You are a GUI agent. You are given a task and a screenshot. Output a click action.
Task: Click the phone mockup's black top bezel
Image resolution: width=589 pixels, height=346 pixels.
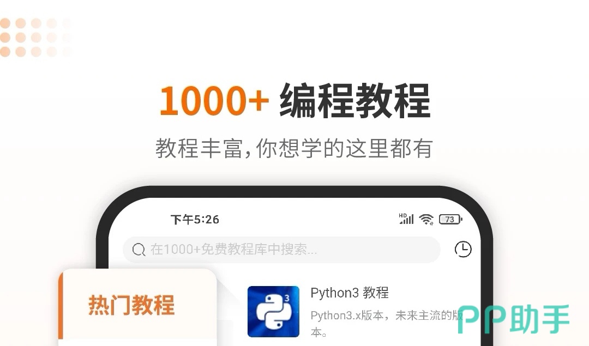click(294, 191)
